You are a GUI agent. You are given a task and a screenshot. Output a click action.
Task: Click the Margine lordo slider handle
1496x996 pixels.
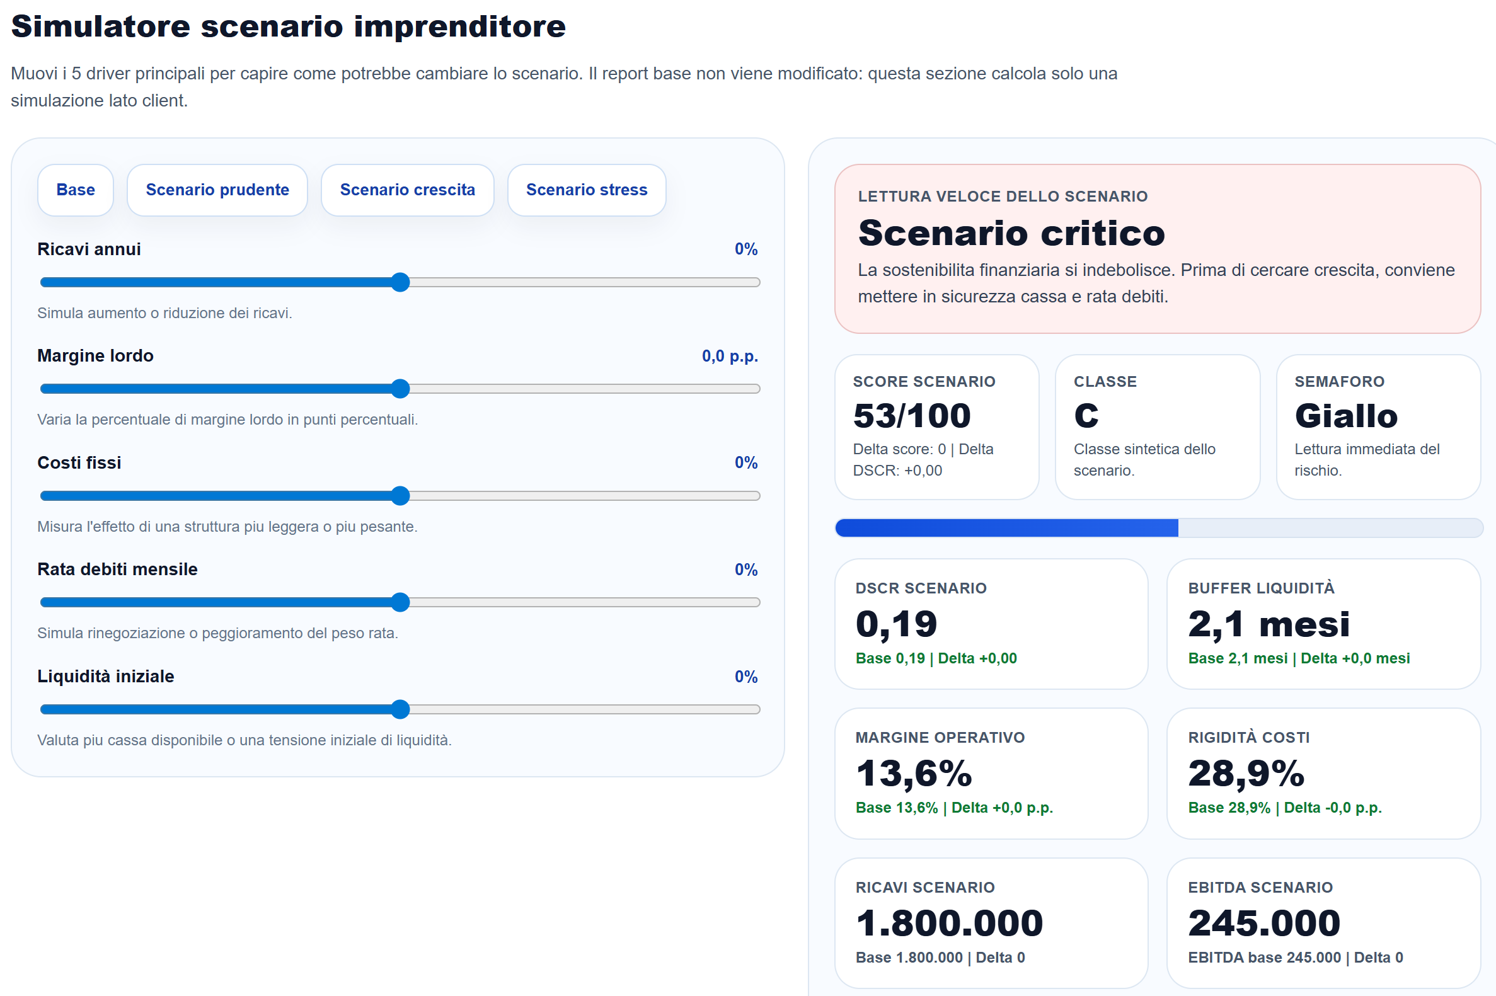point(400,389)
